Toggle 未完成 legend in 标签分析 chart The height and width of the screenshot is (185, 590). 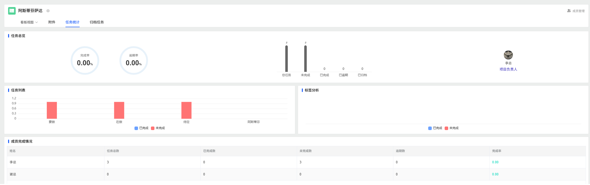point(452,128)
